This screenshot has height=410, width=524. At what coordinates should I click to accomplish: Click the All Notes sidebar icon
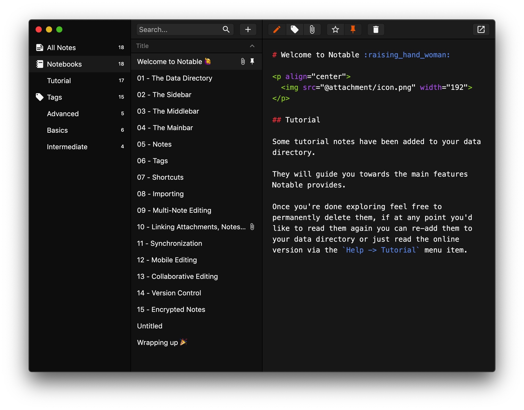click(x=39, y=48)
